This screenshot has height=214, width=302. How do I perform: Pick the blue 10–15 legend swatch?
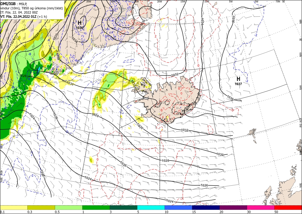tap(178, 207)
